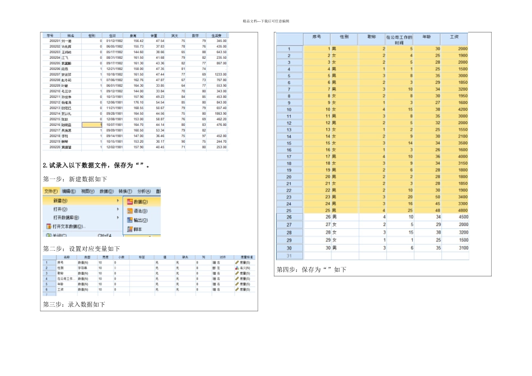Click the 语法(S) syntax icon
532x376 pixels.
point(129,211)
